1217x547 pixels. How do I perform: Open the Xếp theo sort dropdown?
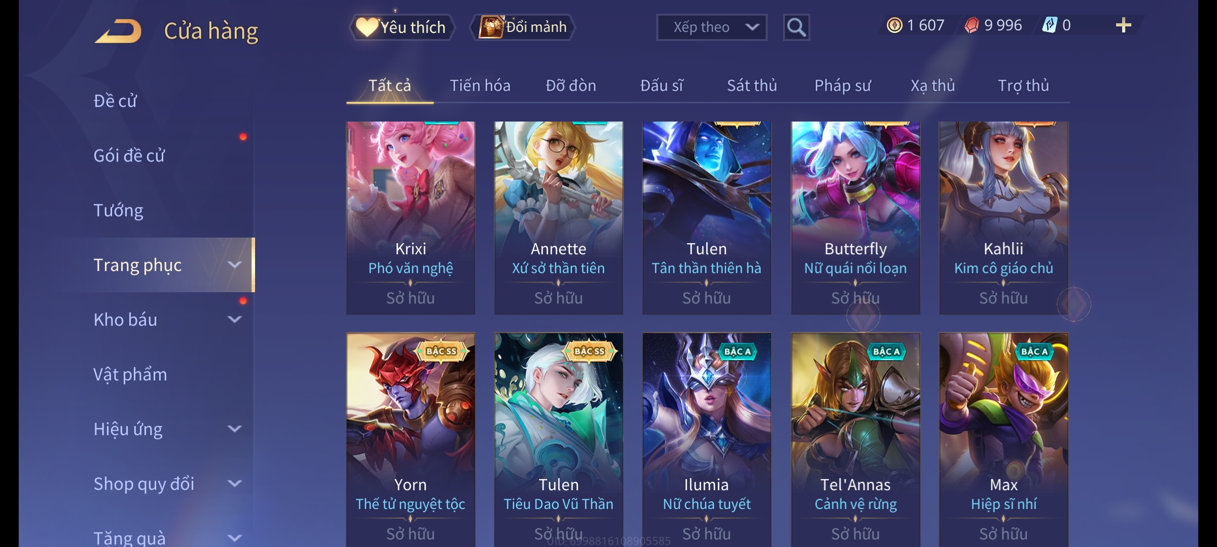711,27
